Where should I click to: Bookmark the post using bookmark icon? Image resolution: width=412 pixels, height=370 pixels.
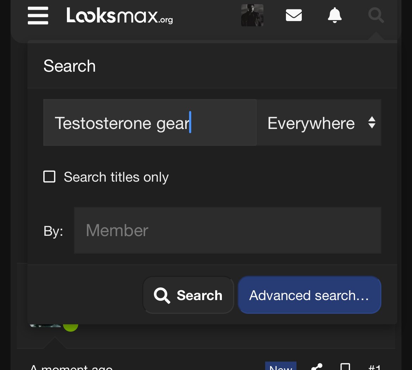coord(345,367)
